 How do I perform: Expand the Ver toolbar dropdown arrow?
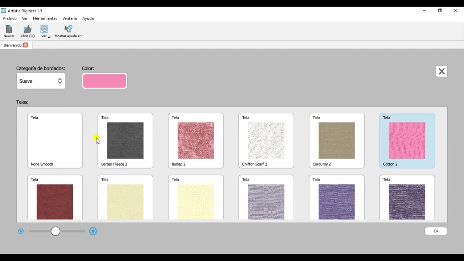click(49, 37)
